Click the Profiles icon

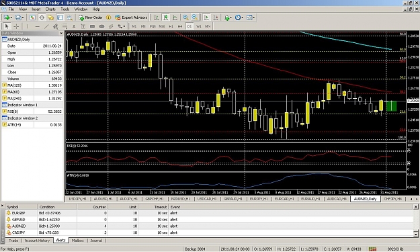click(17, 17)
